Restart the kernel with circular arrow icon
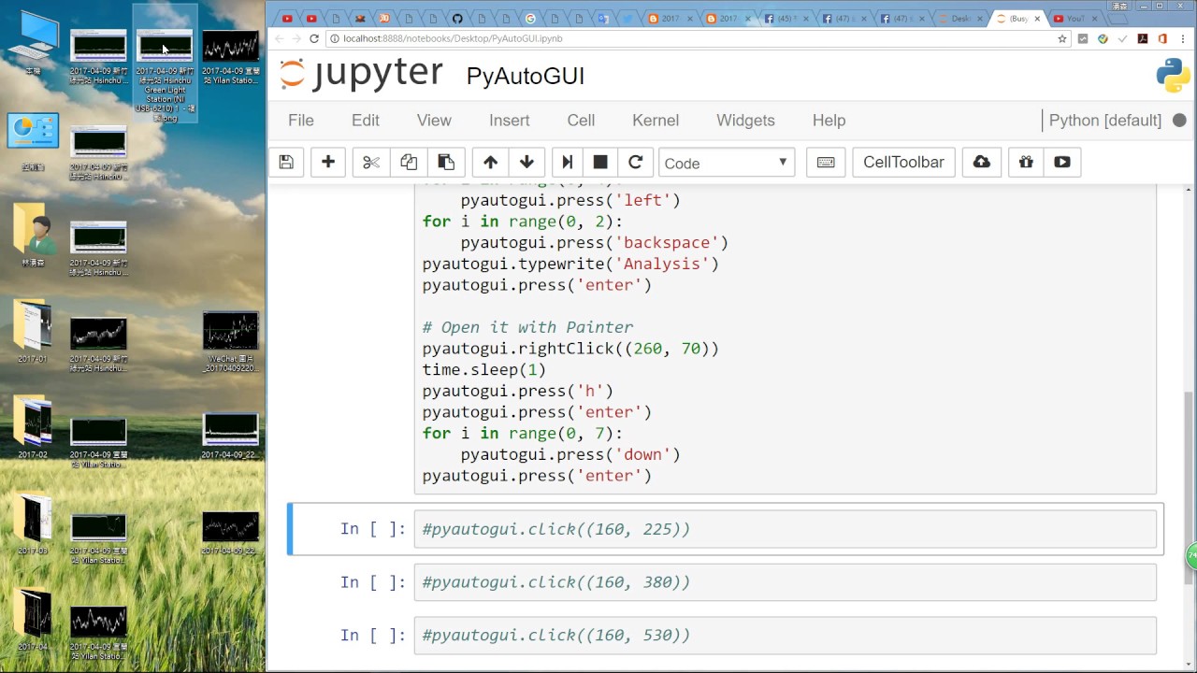Screen dimensions: 1197x673 [635, 162]
